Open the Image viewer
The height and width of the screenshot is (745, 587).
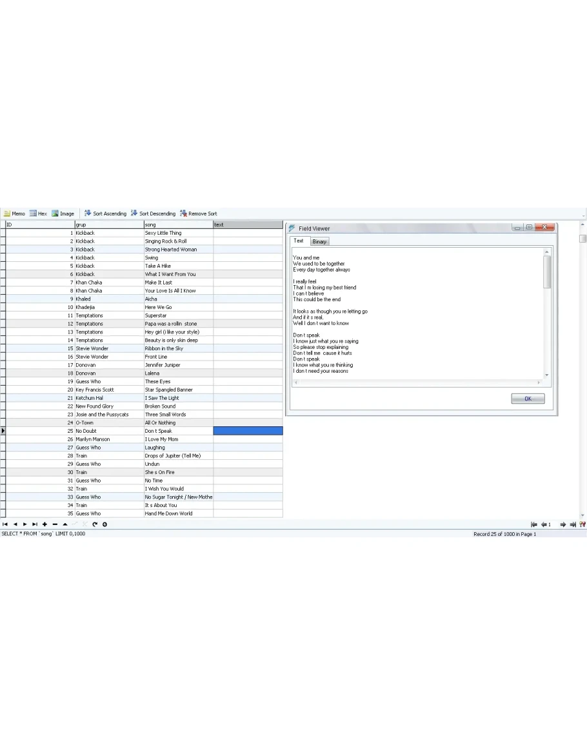[x=63, y=214]
